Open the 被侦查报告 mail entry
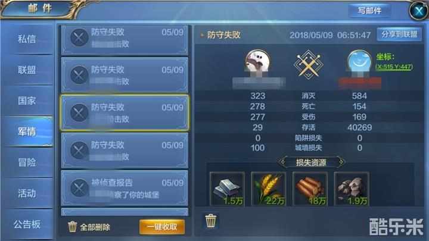The image size is (429, 241). pyautogui.click(x=125, y=188)
